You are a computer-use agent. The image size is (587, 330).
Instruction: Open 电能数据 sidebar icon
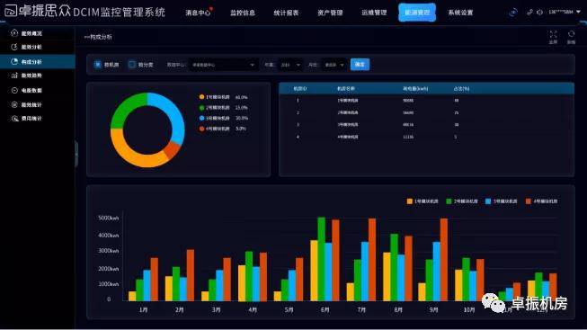[14, 90]
